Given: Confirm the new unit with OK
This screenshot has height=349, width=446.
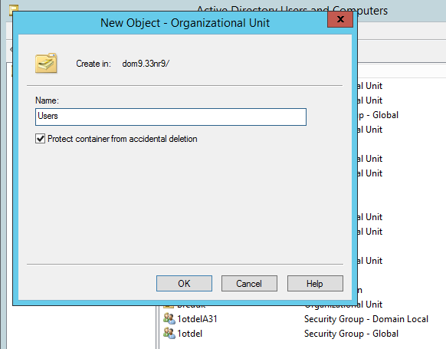Looking at the screenshot, I should 184,283.
